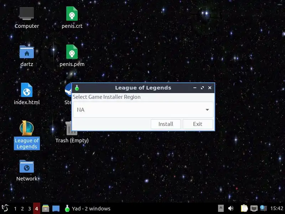Click the Exit button in dialog
This screenshot has height=214, width=285.
tap(198, 124)
